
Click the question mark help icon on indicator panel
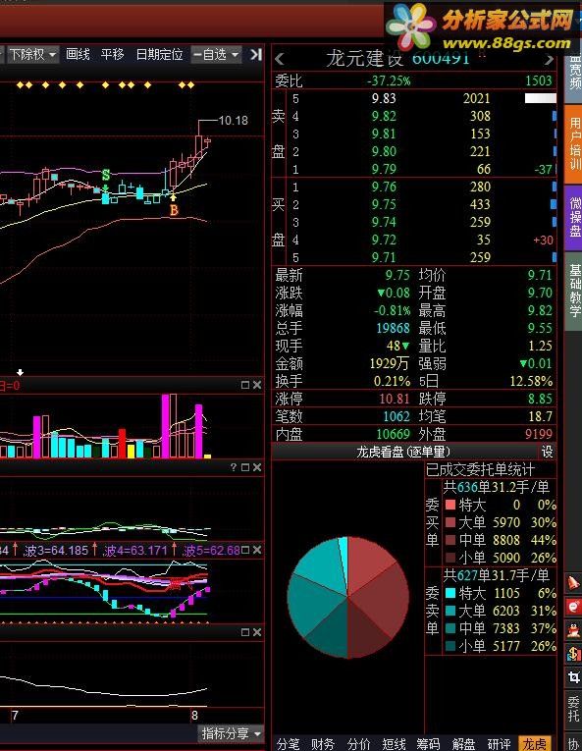click(x=234, y=467)
